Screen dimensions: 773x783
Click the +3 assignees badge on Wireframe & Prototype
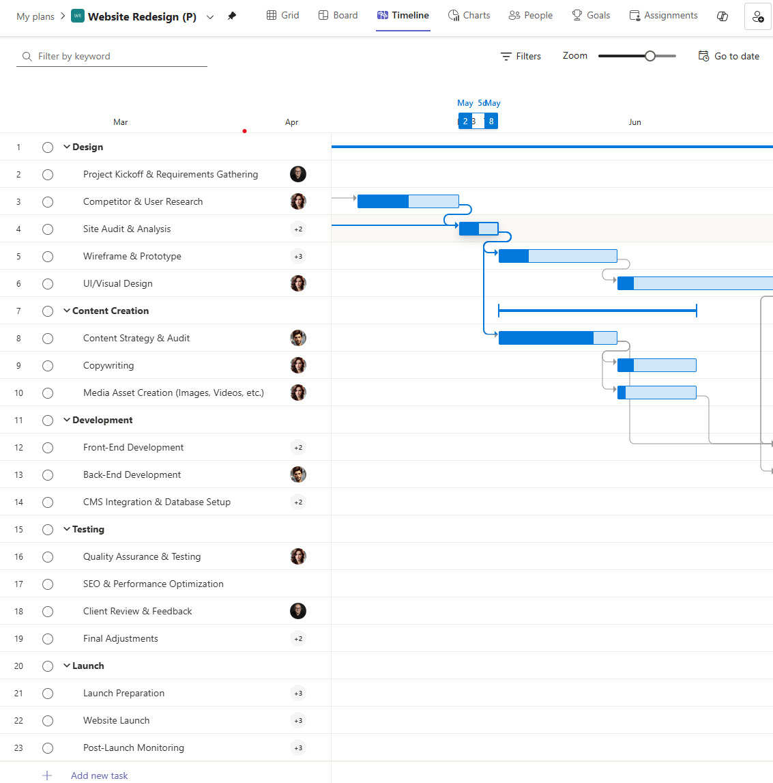point(298,257)
